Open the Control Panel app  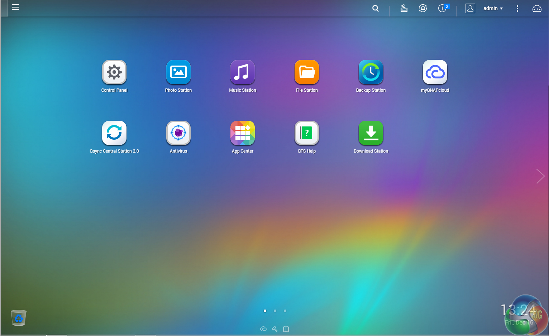[114, 72]
